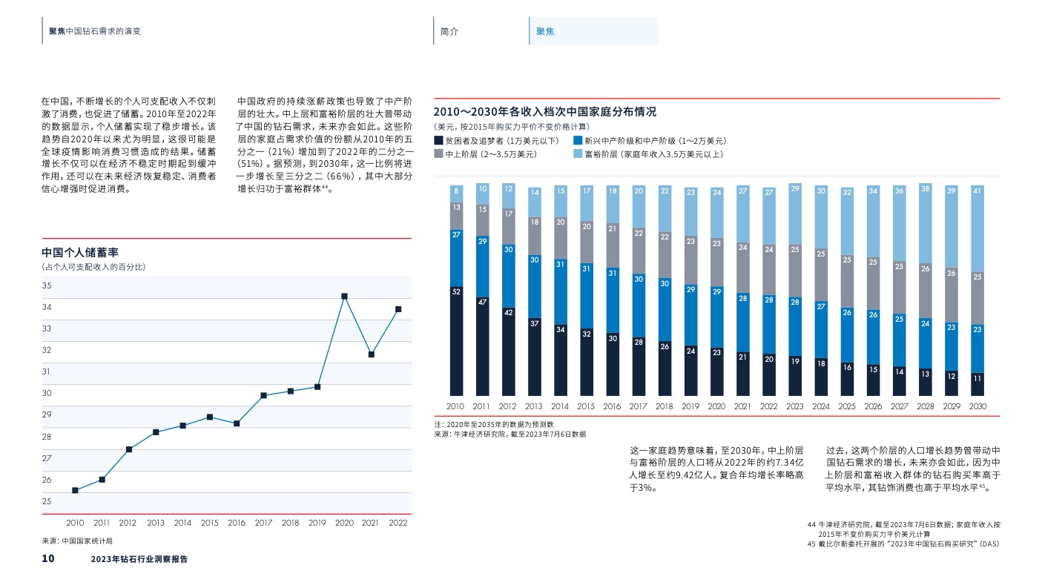Image resolution: width=1042 pixels, height=588 pixels.
Task: Select the 2022 marker on savings rate line
Action: pyautogui.click(x=398, y=309)
